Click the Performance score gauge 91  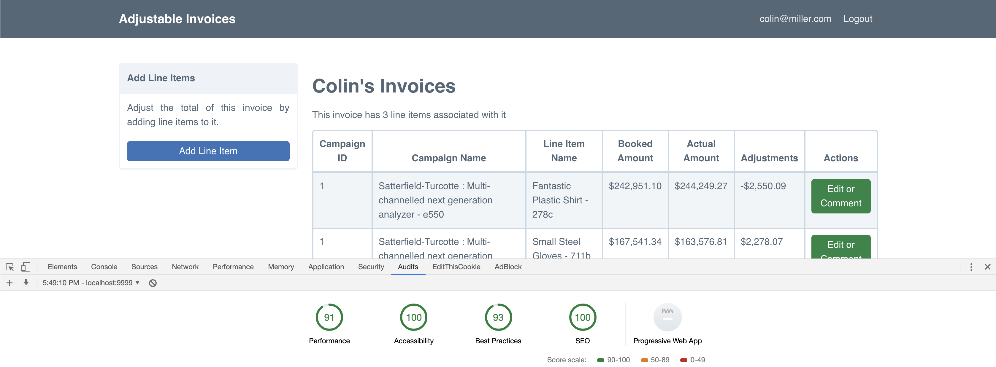tap(329, 317)
